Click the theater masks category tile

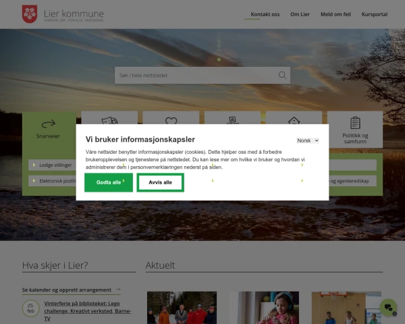click(x=109, y=118)
